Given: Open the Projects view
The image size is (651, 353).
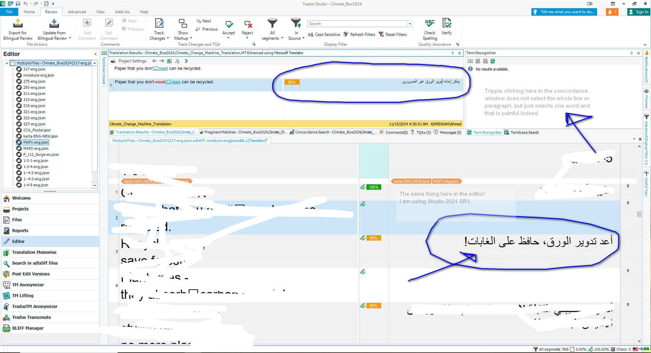Looking at the screenshot, I should tap(50, 209).
